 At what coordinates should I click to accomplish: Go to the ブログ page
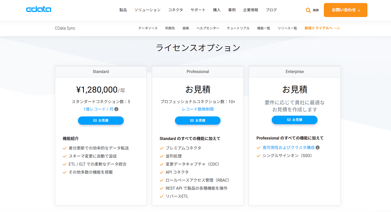271,10
